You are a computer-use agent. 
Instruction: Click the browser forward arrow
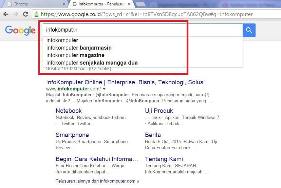click(16, 14)
